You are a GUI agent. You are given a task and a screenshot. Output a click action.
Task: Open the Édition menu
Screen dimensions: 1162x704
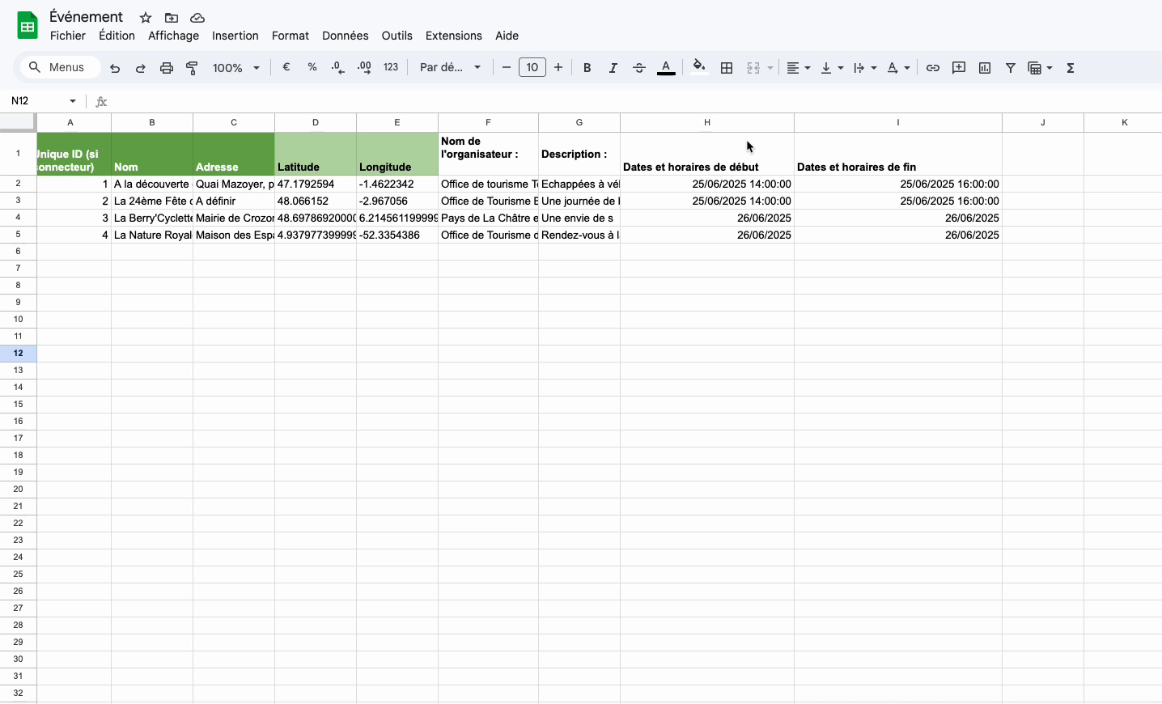[x=117, y=36]
